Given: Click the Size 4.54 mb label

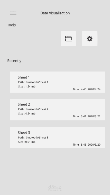Looking at the screenshot, I should [x=27, y=113].
